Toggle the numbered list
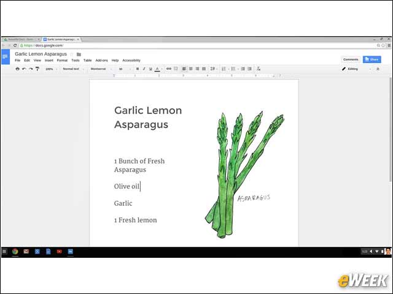The width and height of the screenshot is (393, 294). point(224,69)
